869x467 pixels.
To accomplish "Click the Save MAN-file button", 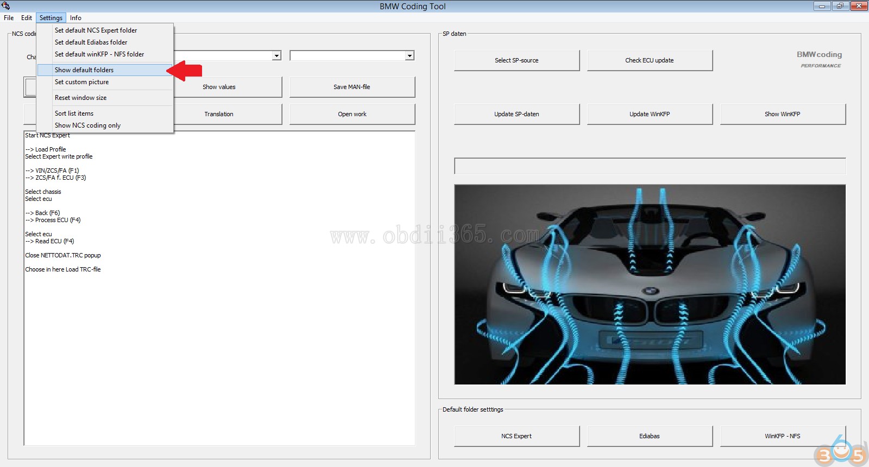I will point(352,87).
